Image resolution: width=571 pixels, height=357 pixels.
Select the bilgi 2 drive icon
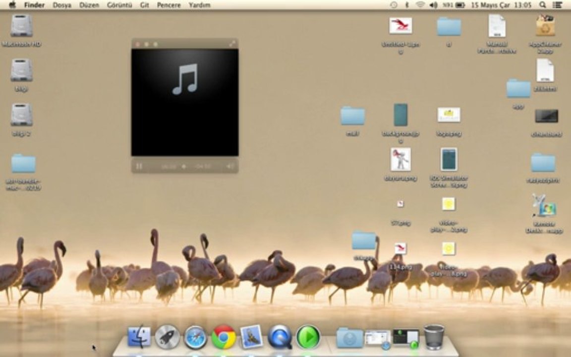pos(21,115)
